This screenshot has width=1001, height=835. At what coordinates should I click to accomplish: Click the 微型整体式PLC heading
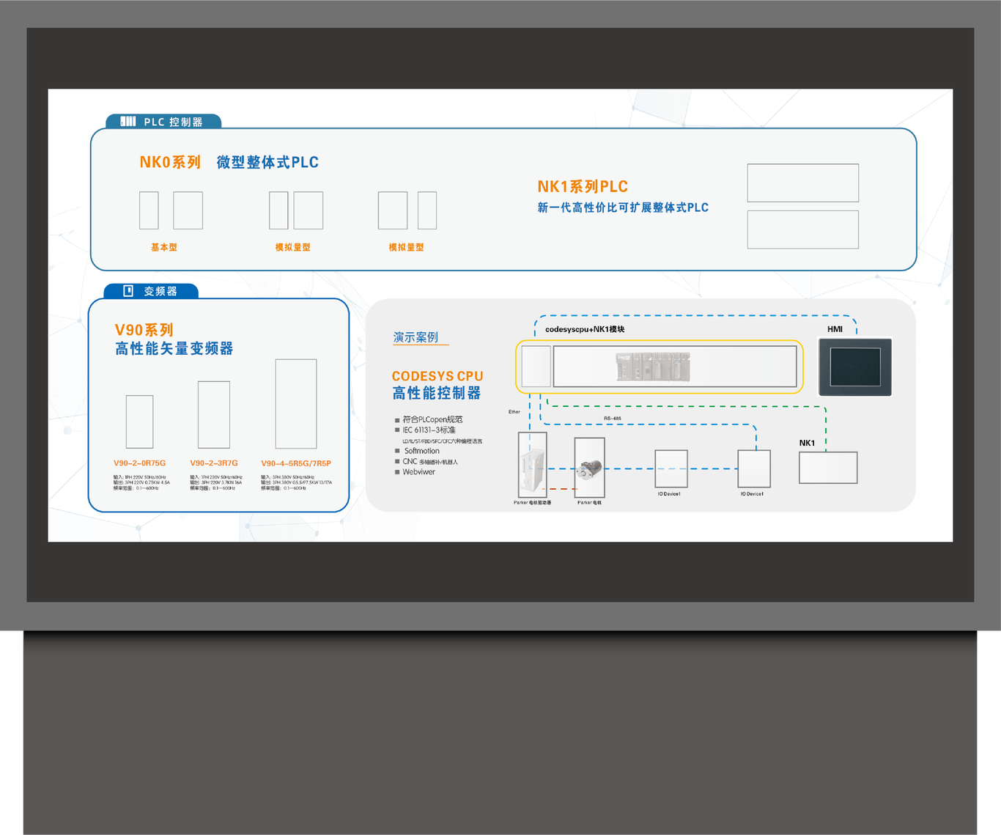[x=267, y=162]
